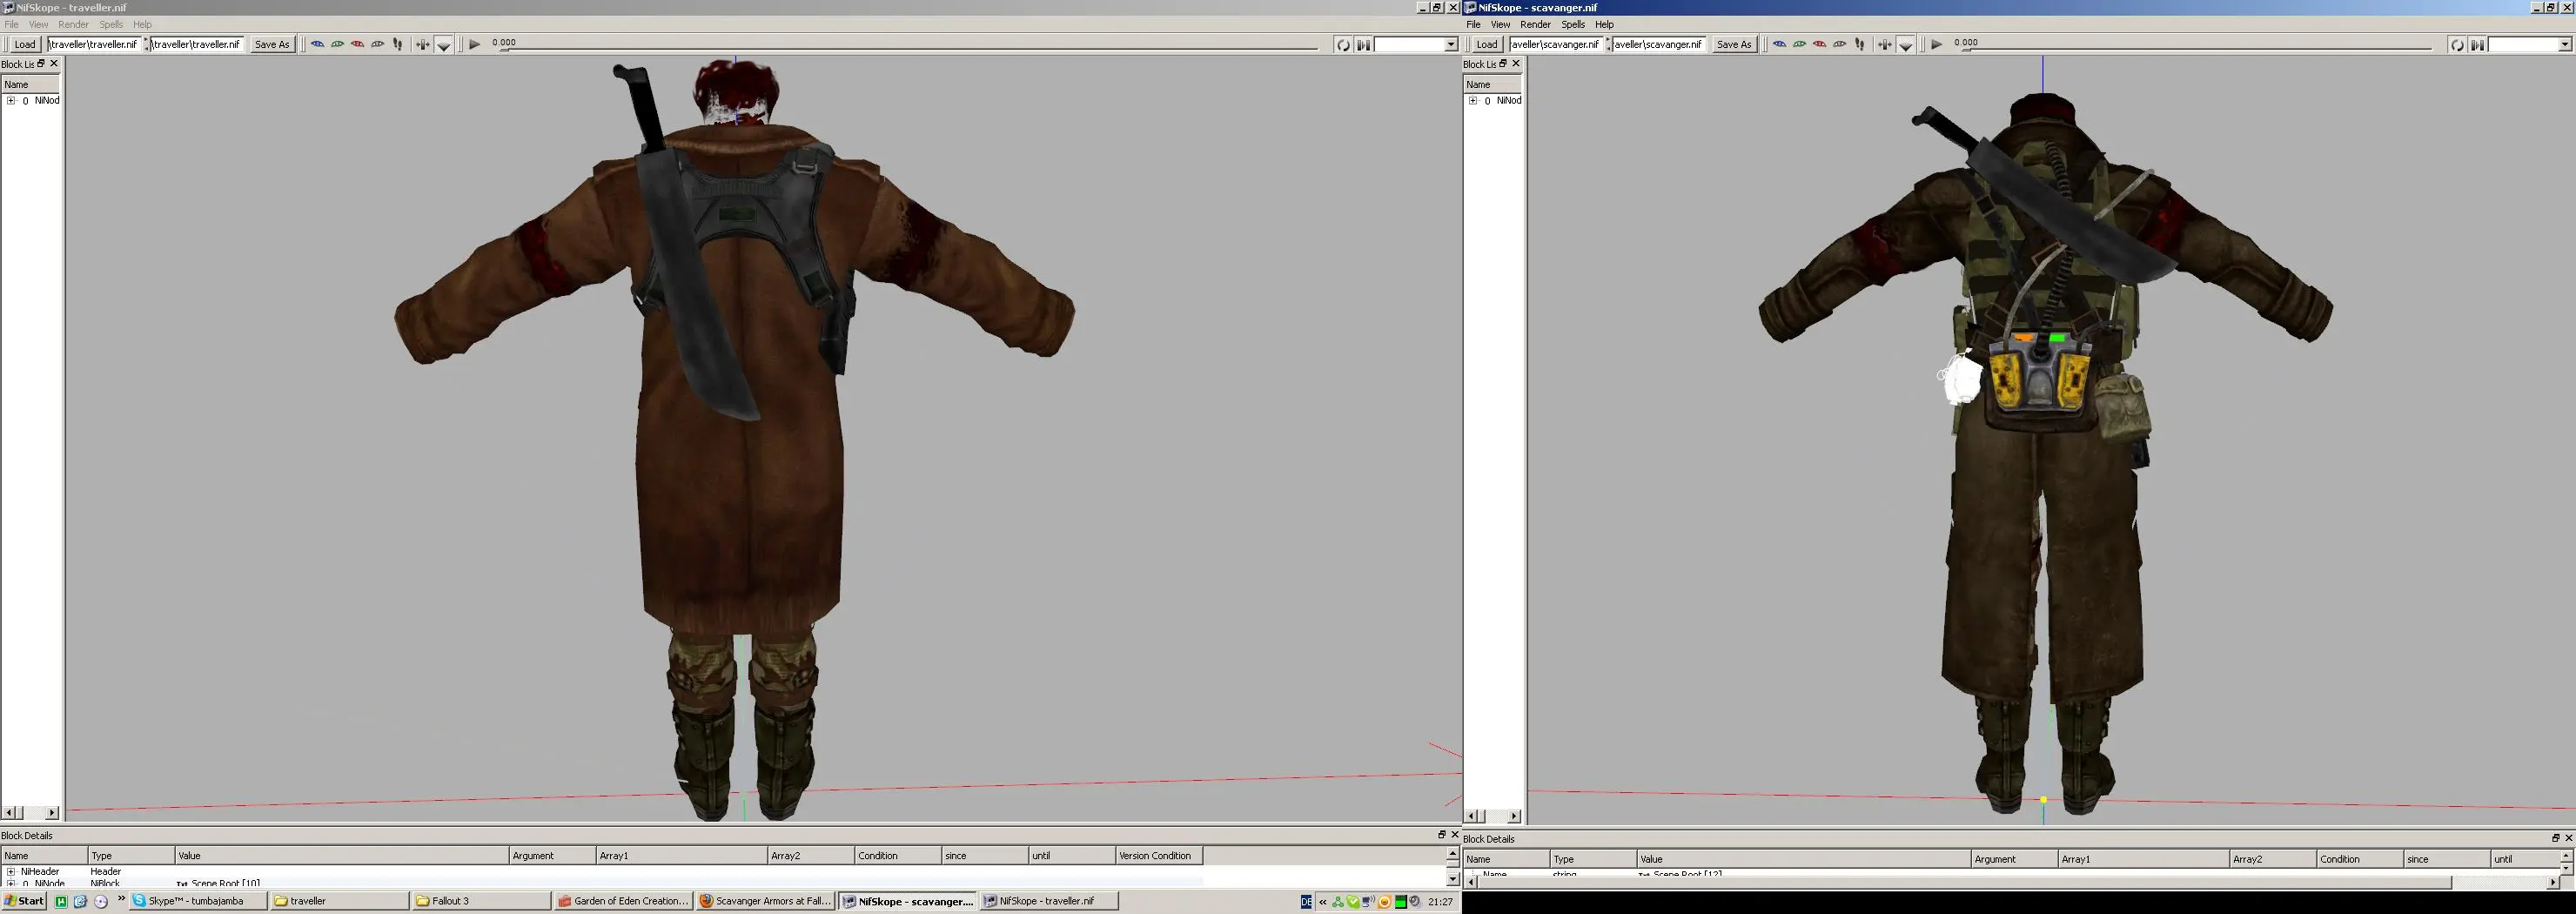This screenshot has height=914, width=2576.
Task: Float the Block Details panel in scavanger window
Action: click(2555, 838)
